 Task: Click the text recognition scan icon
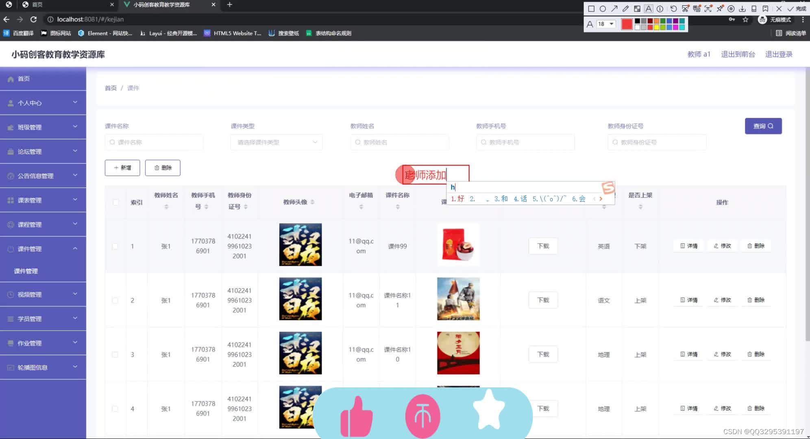[708, 9]
